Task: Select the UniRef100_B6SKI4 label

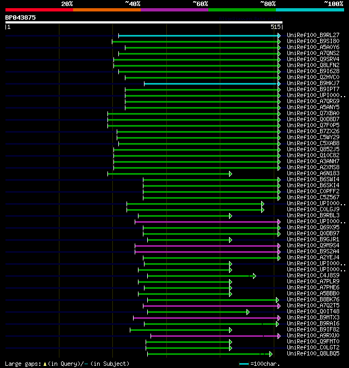Action: [313, 186]
